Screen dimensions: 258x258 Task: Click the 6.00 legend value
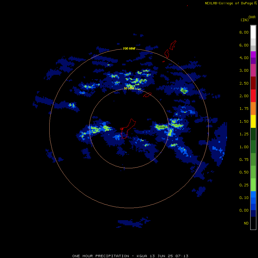click(244, 45)
